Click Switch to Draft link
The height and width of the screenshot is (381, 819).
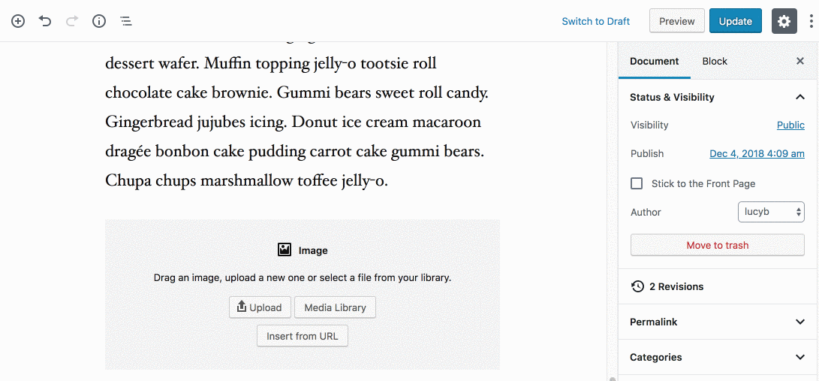pyautogui.click(x=595, y=21)
